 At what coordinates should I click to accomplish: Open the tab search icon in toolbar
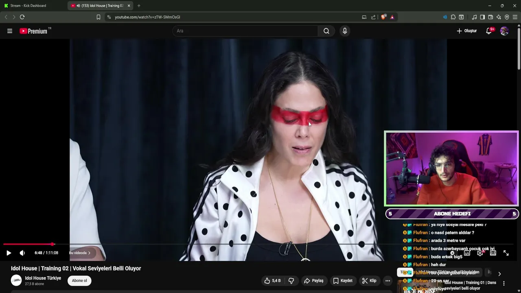pos(461,17)
